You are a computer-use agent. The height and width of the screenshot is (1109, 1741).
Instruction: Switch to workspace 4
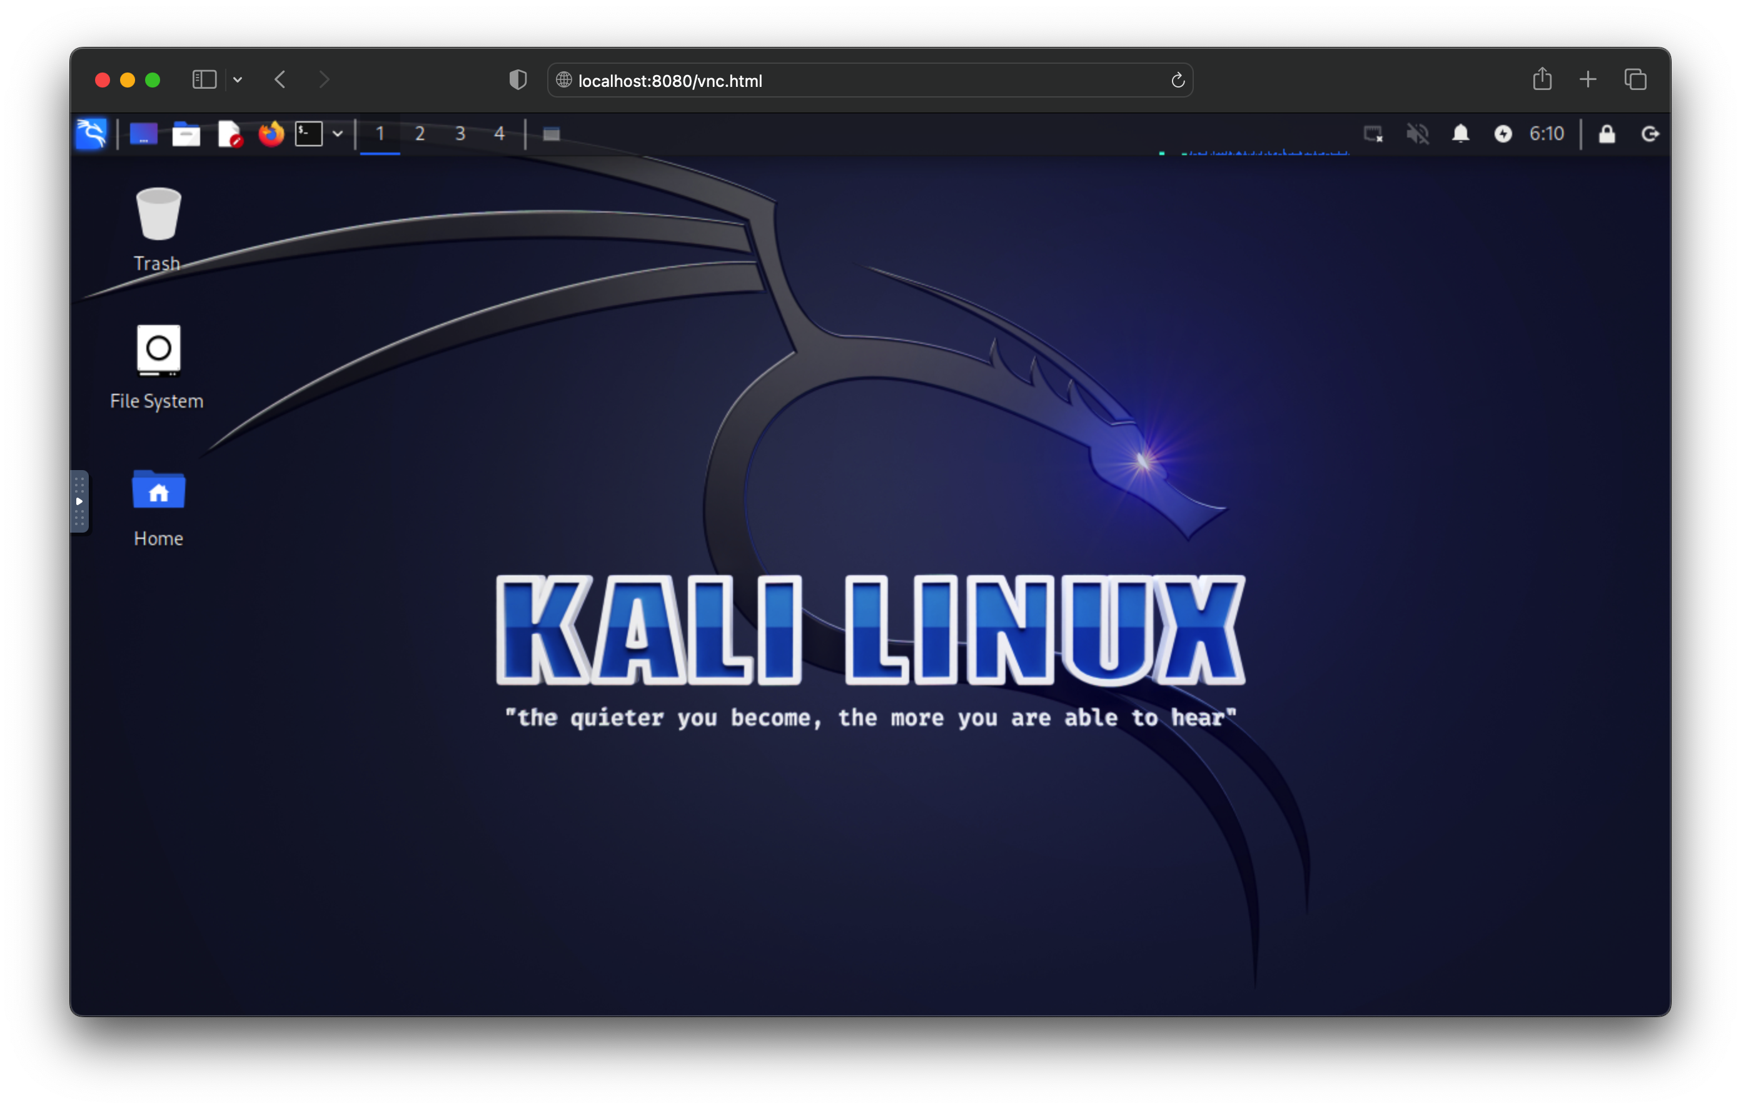[499, 134]
